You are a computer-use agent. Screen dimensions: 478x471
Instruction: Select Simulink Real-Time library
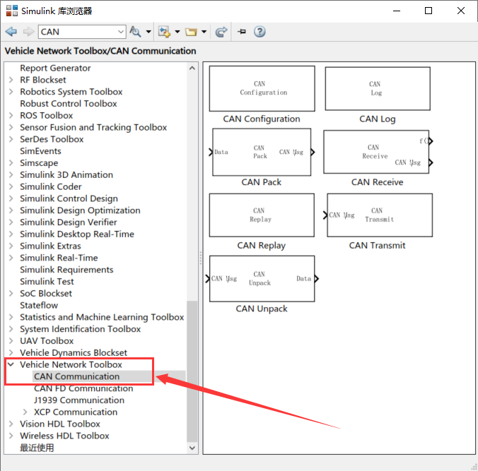(x=59, y=258)
